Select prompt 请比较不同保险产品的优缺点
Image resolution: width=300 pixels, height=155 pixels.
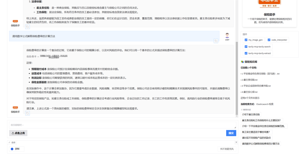pyautogui.click(x=256, y=138)
